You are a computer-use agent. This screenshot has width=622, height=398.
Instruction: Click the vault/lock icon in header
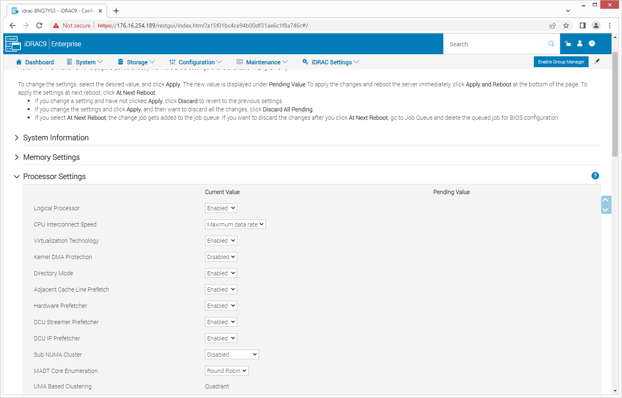(567, 43)
